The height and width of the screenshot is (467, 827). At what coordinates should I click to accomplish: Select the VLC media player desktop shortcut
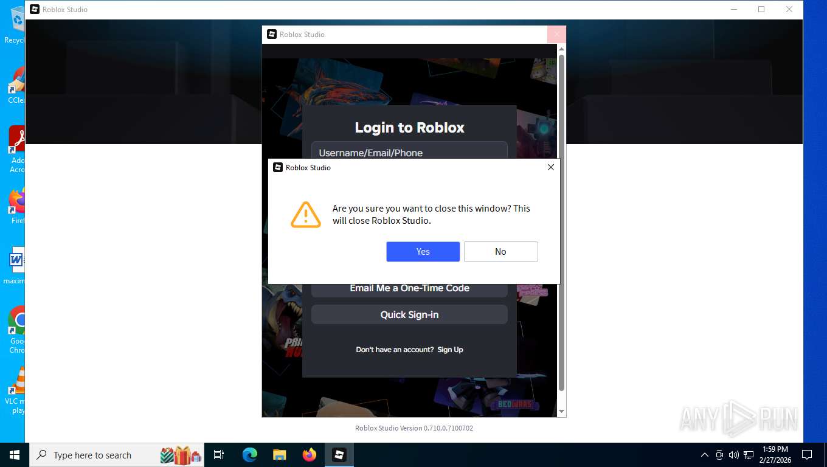coord(16,390)
